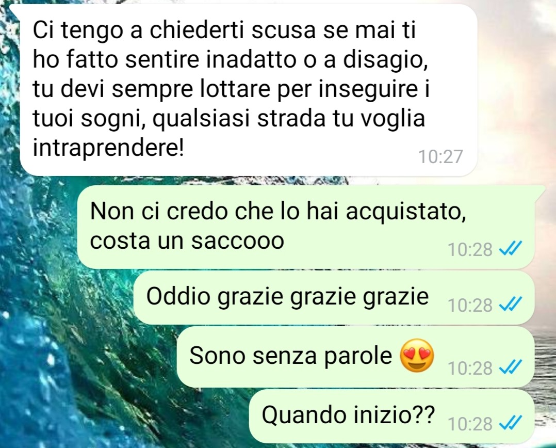Viewport: 556px width, 448px height.
Task: Click the 10:28 timestamp beside 'Oddio grazie'
Action: [x=470, y=306]
